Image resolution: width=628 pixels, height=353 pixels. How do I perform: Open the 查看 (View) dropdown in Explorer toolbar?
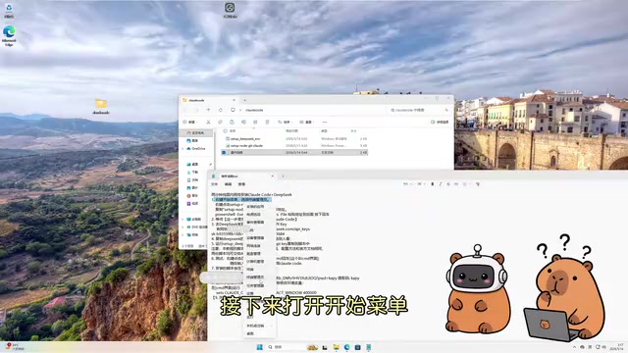(306, 122)
